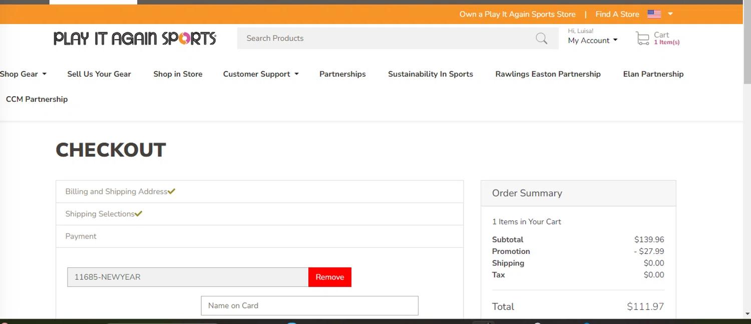The width and height of the screenshot is (751, 324).
Task: Focus the Name on Card field
Action: pyautogui.click(x=309, y=305)
